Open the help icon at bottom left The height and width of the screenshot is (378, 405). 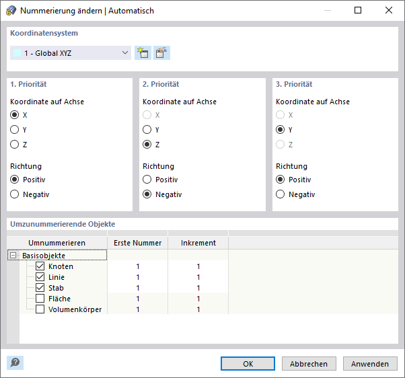tap(15, 363)
